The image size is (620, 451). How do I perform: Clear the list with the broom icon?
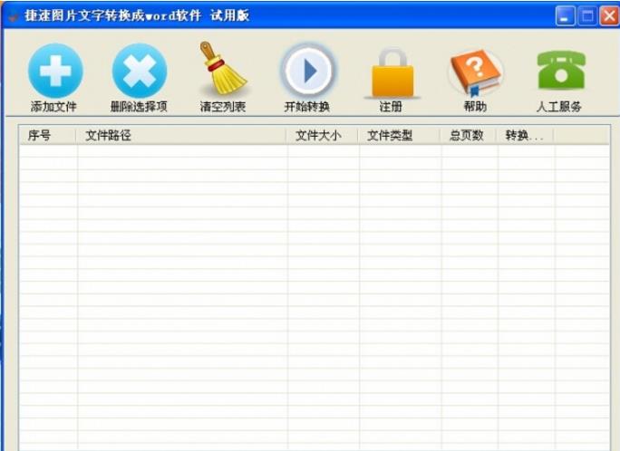tap(223, 68)
